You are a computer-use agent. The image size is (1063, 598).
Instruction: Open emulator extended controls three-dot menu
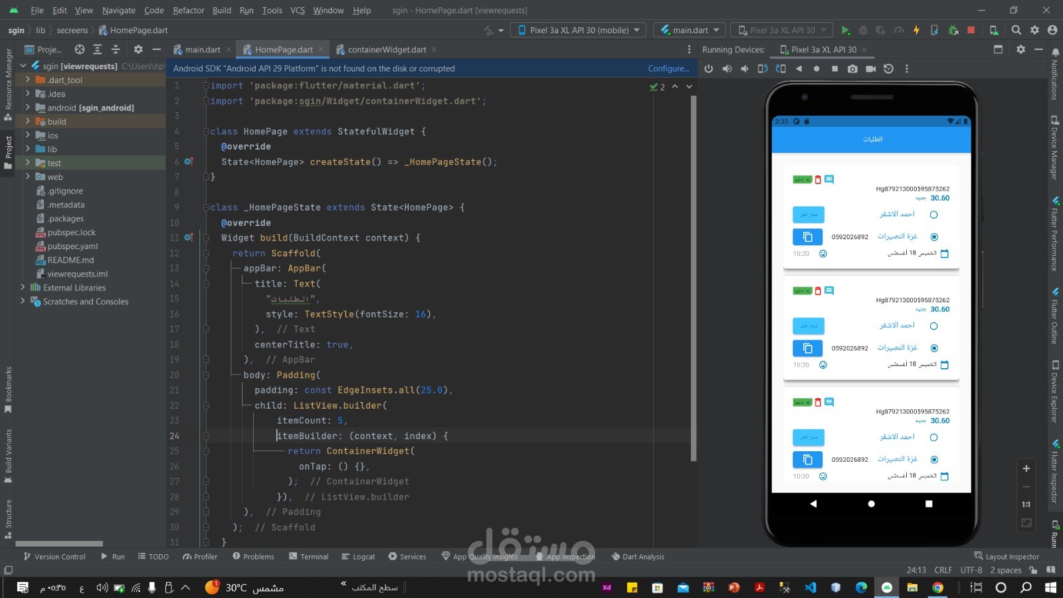(906, 68)
